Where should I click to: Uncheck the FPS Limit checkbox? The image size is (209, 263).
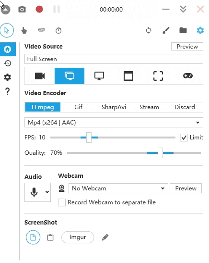[184, 138]
